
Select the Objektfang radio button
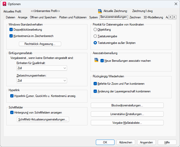95,30
